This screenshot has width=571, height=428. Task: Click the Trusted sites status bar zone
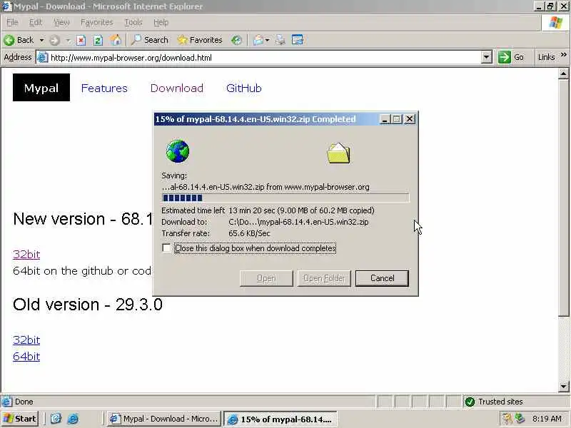click(495, 402)
